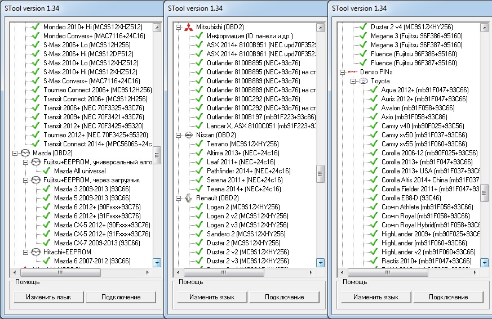
Task: Click scroll-up arrow in middle window
Action: [320, 28]
